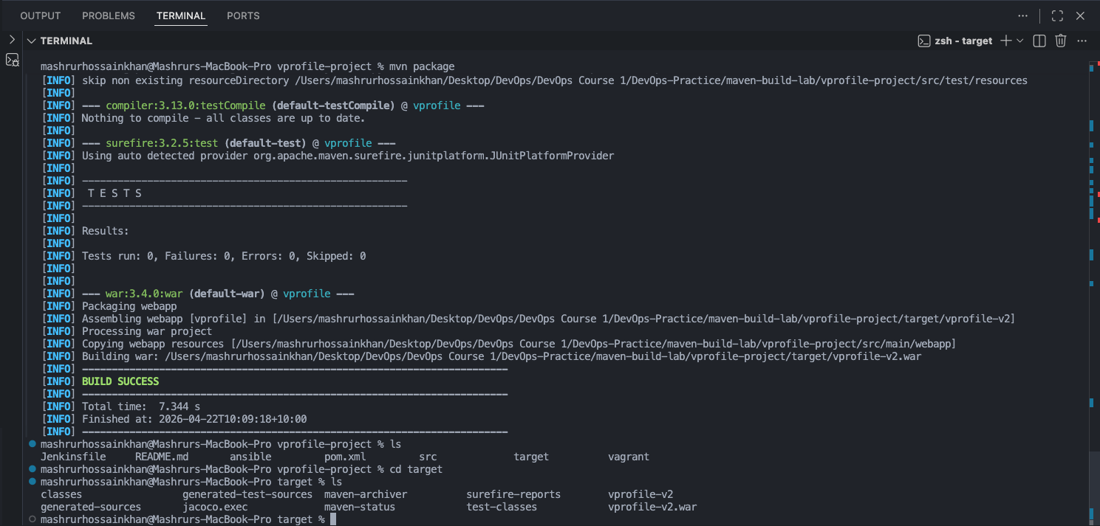Switch to the PROBLEMS tab

(x=109, y=15)
